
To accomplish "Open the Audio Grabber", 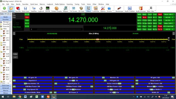I will click(x=130, y=9).
